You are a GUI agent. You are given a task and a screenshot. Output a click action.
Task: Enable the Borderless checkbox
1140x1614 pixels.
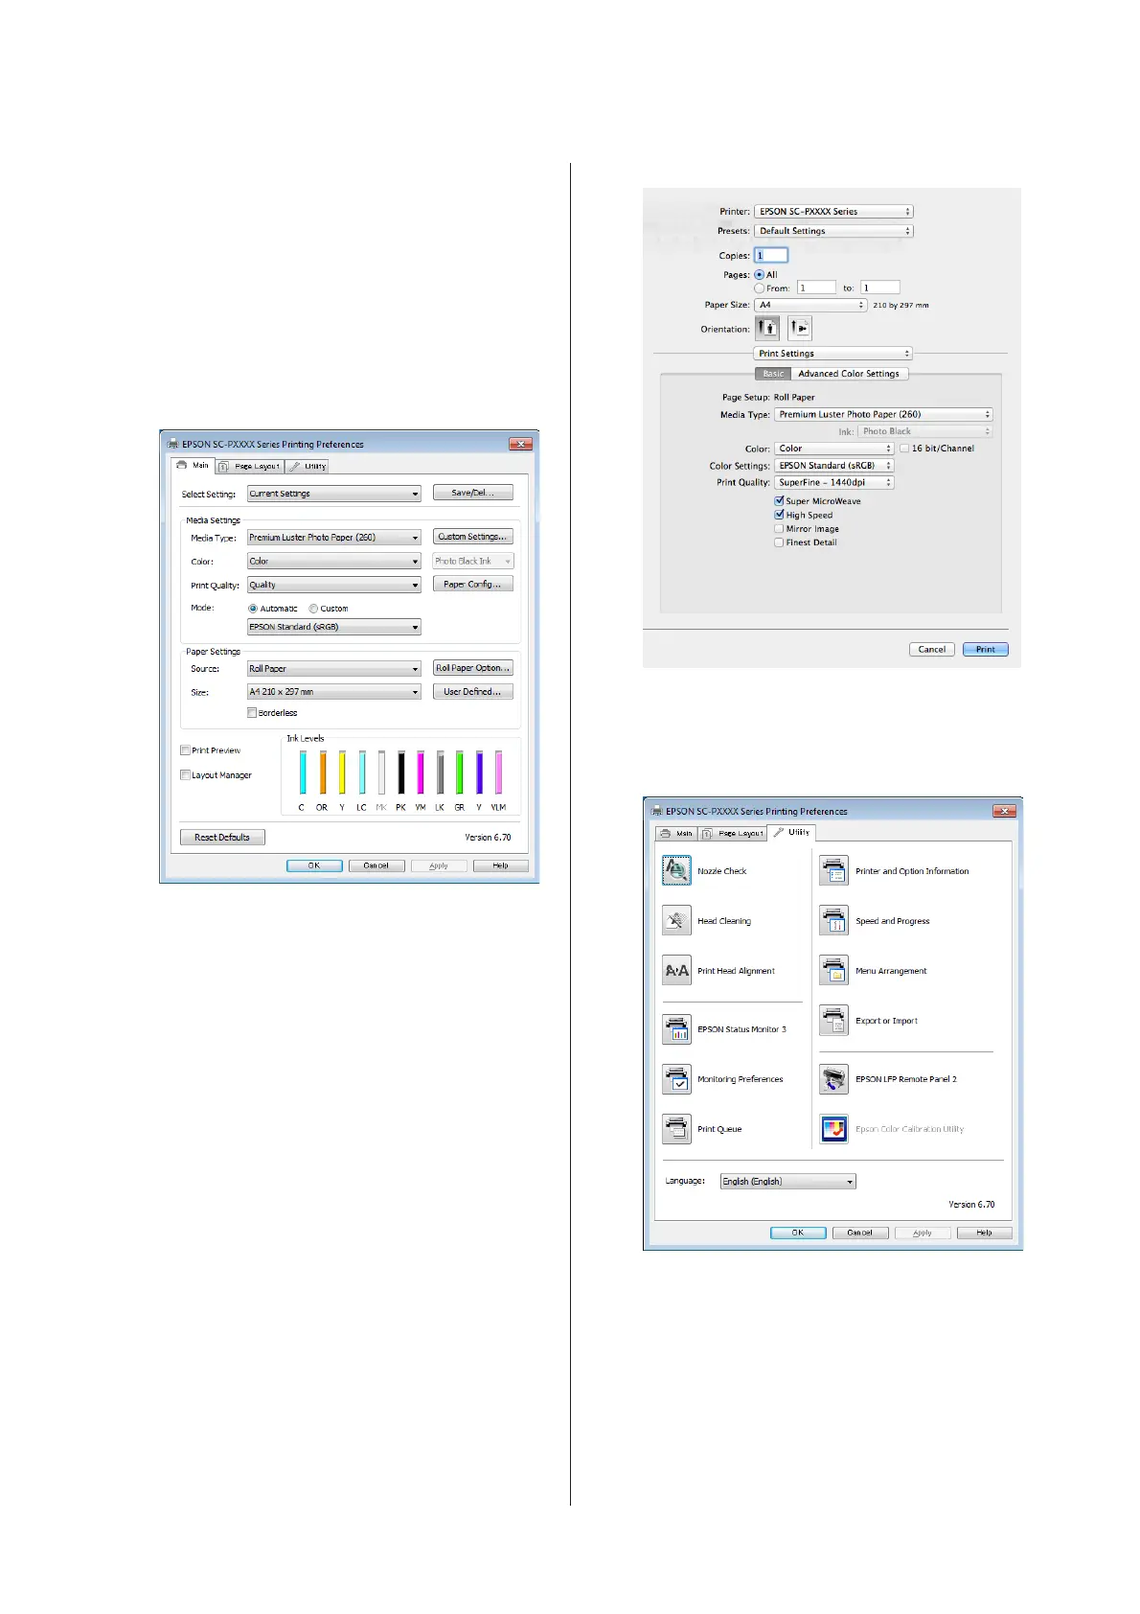tap(252, 713)
